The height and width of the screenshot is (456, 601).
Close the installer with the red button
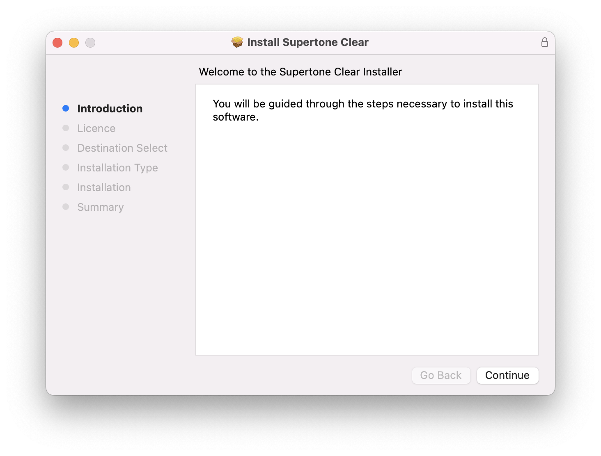click(x=57, y=43)
